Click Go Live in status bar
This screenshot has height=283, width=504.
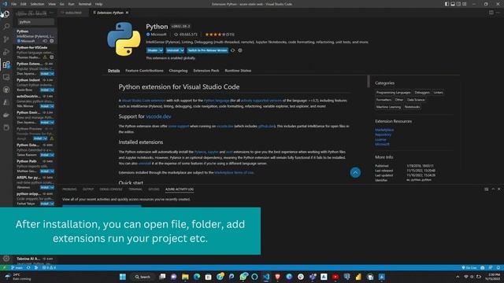coord(469,267)
